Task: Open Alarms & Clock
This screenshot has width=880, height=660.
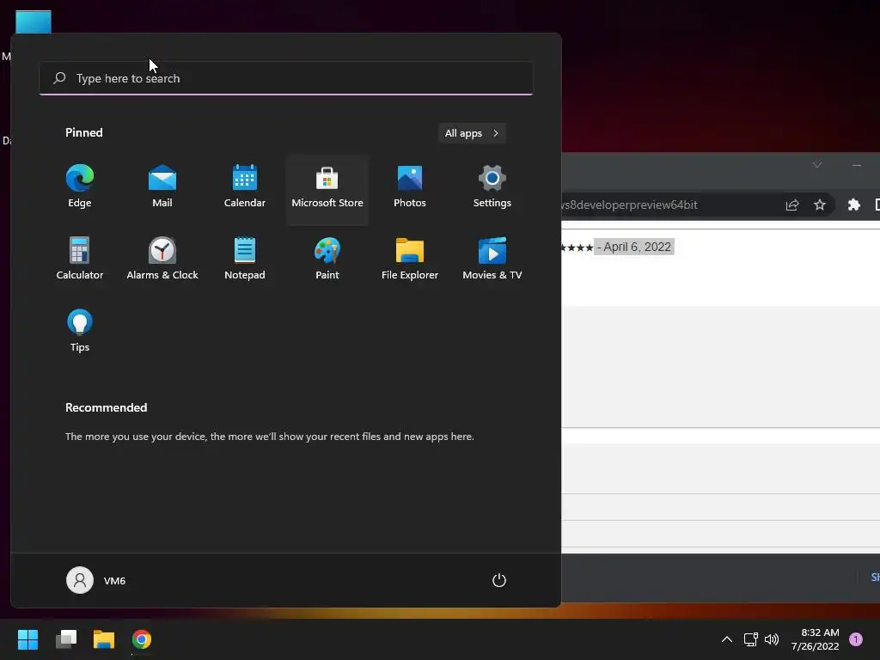Action: click(162, 260)
